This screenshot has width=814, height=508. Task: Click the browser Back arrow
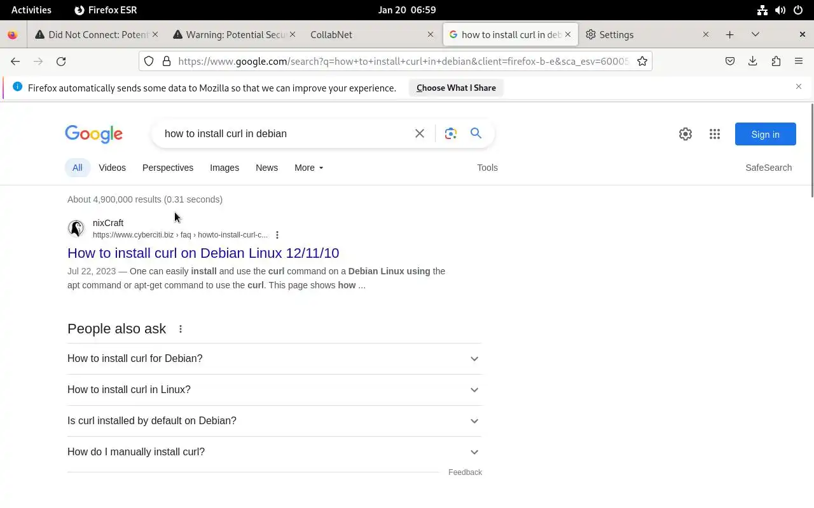[x=15, y=61]
